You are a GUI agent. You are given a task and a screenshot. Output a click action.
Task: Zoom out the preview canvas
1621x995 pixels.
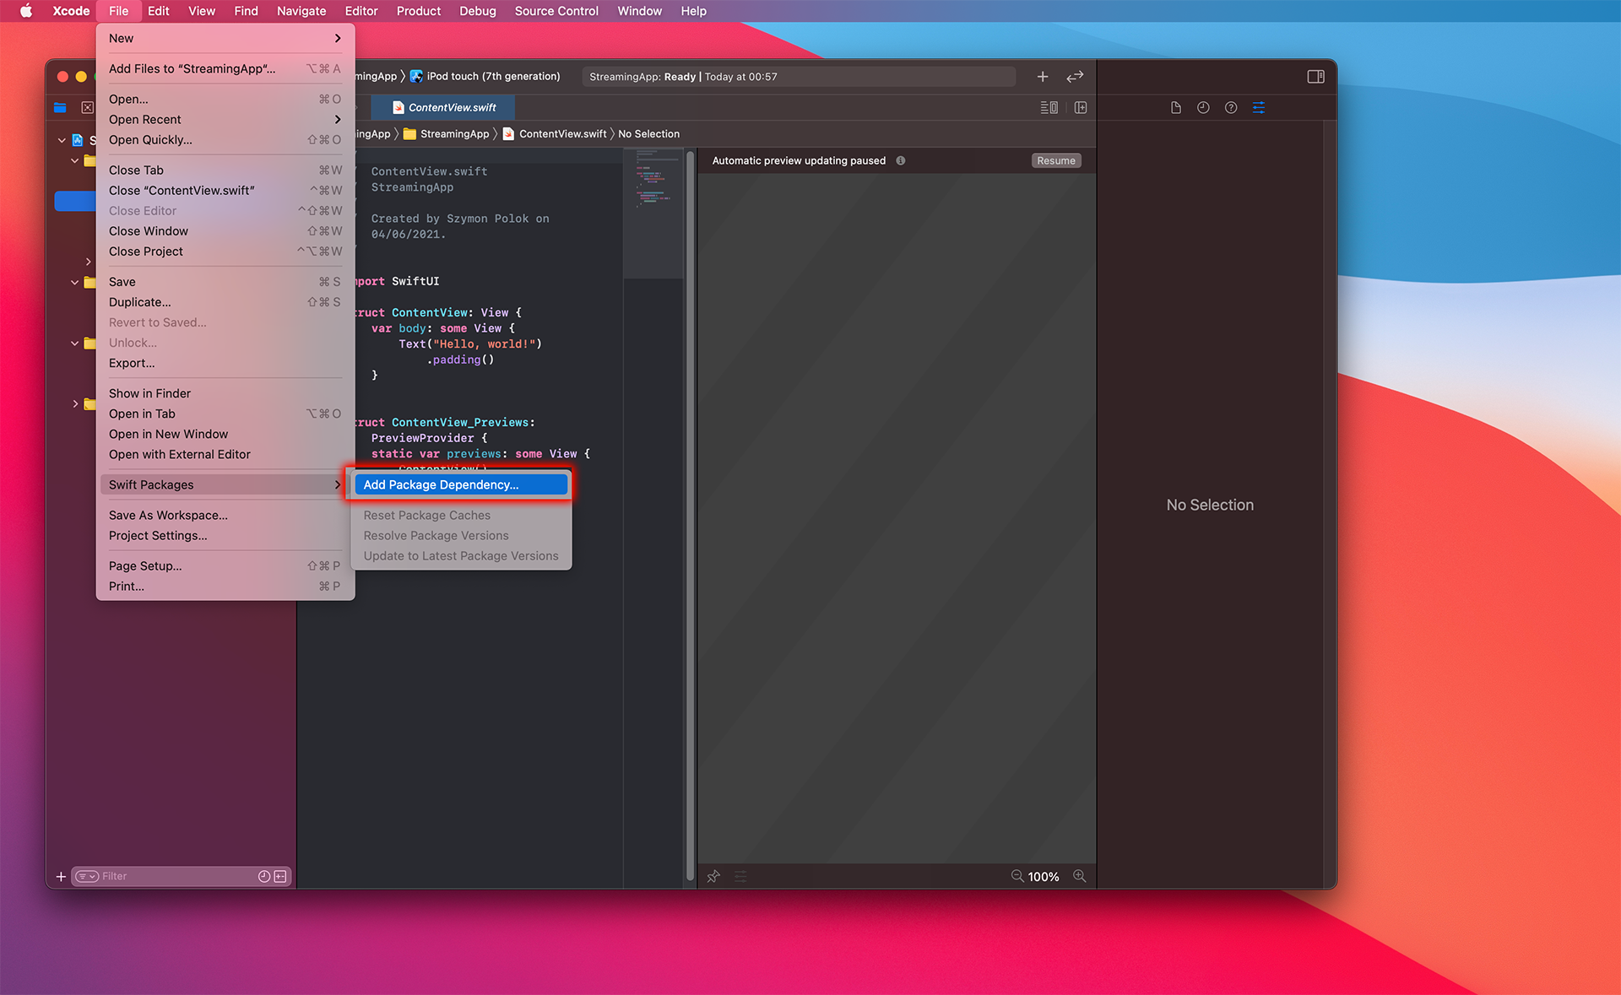coord(1017,876)
